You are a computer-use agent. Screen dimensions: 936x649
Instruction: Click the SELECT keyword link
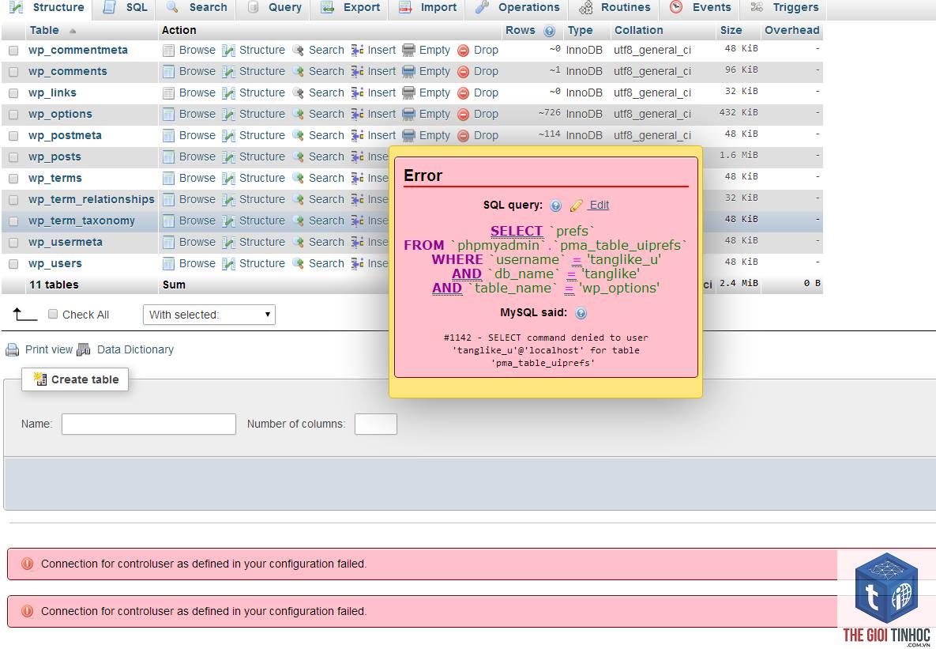(517, 231)
